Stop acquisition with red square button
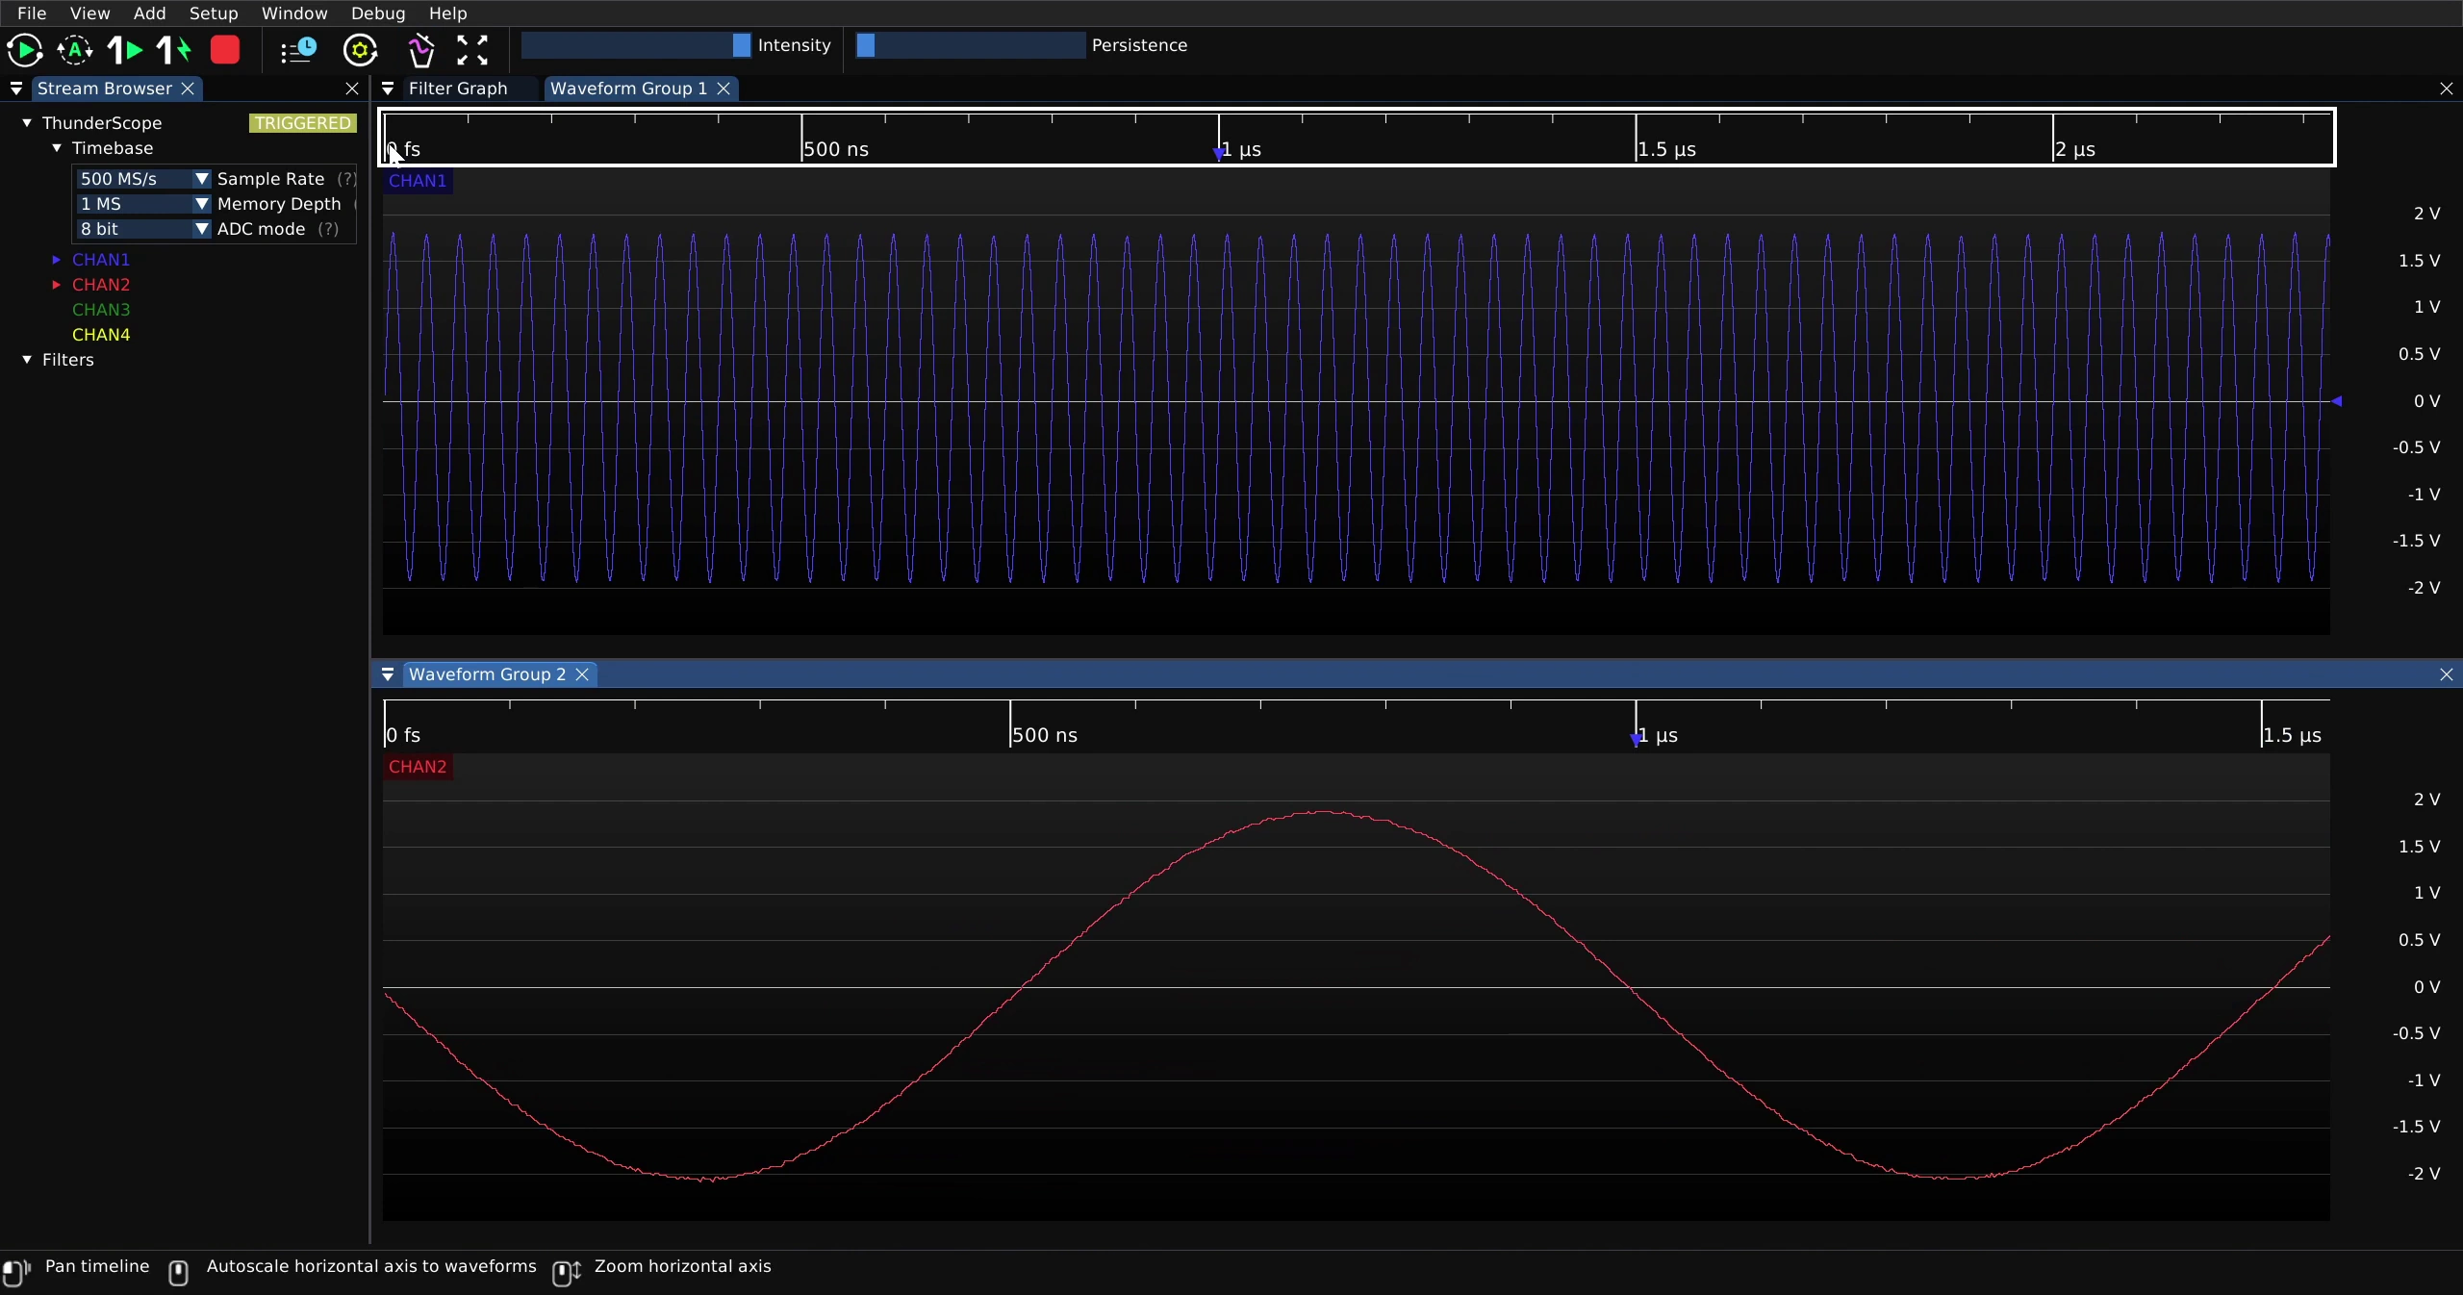Screen dimensions: 2463x1295 tap(225, 50)
